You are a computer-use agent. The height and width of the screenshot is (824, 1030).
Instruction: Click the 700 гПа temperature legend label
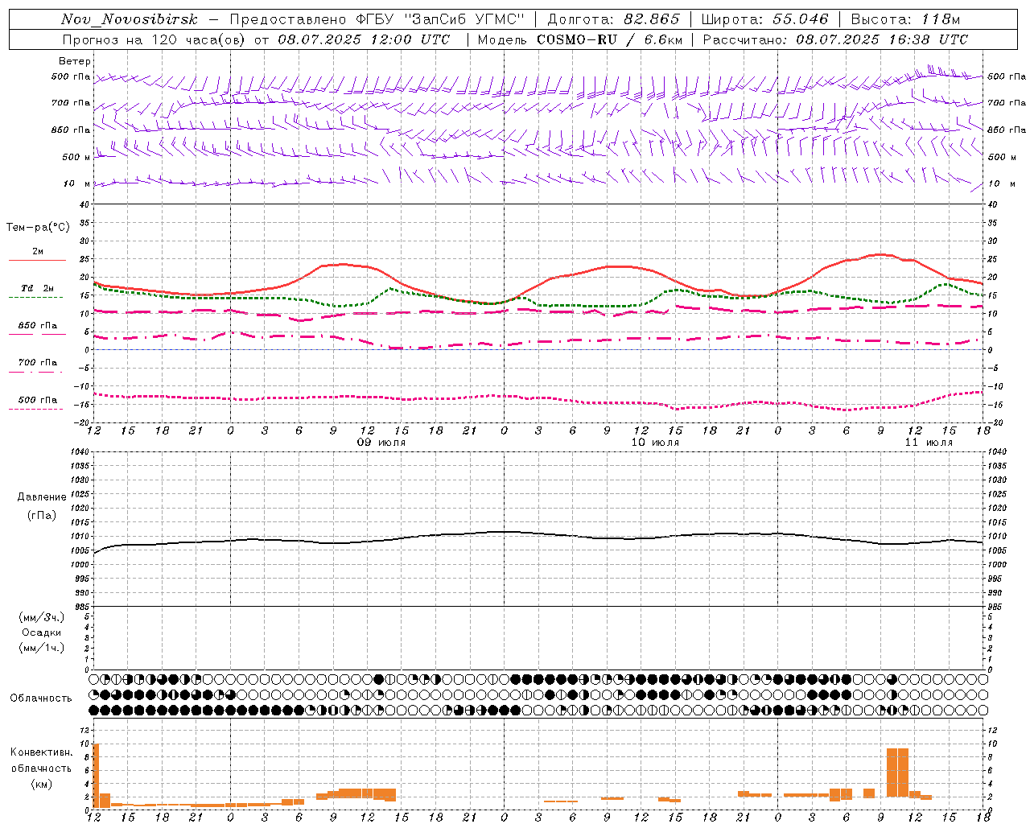tap(38, 362)
